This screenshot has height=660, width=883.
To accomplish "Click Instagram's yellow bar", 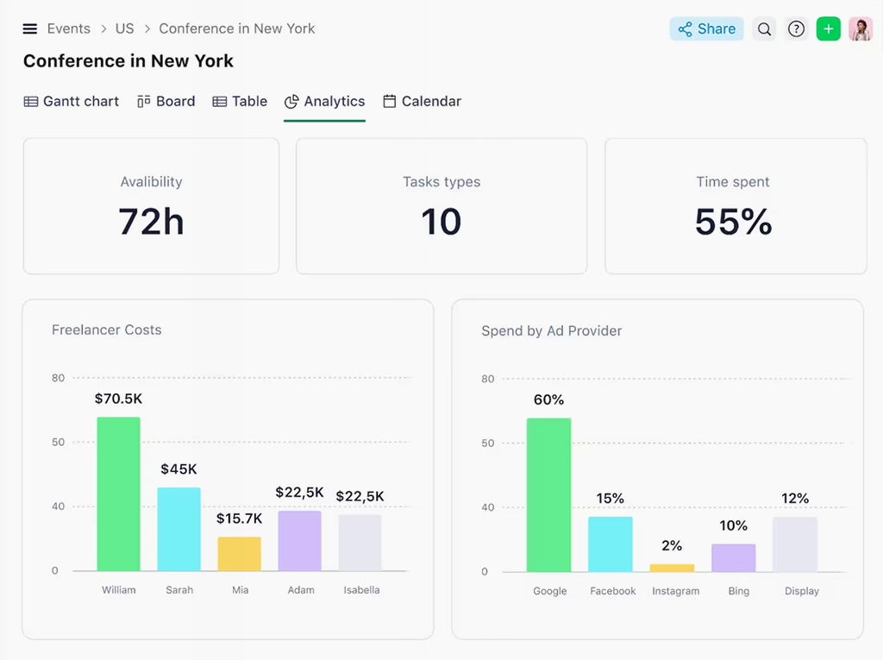I will pyautogui.click(x=672, y=569).
